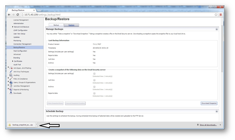Image resolution: width=235 pixels, height=140 pixels.
Task: Close the Backup/Restore browser tab
Action: pos(34,10)
